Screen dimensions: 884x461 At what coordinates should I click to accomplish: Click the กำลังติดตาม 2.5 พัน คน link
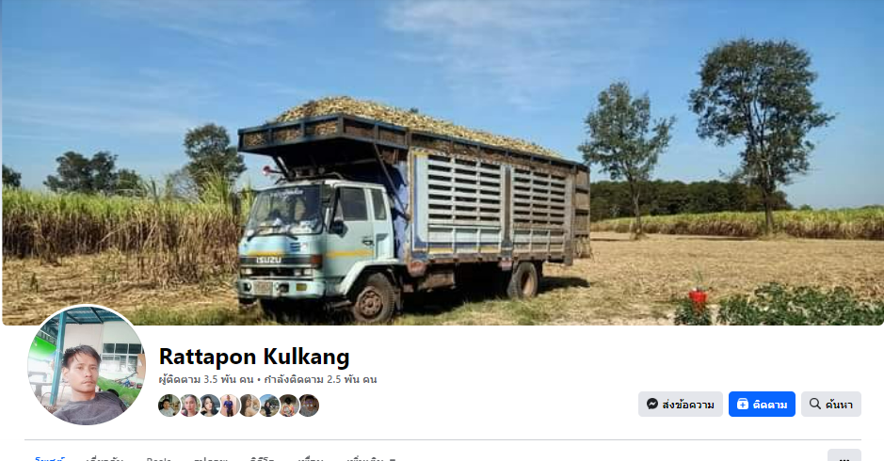pyautogui.click(x=320, y=379)
